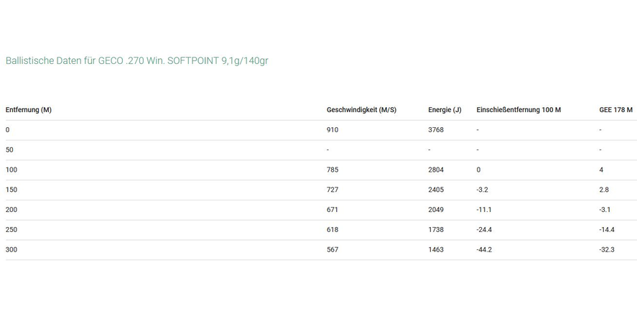This screenshot has width=637, height=319.
Task: Select the distance cell showing 50
Action: (9, 150)
